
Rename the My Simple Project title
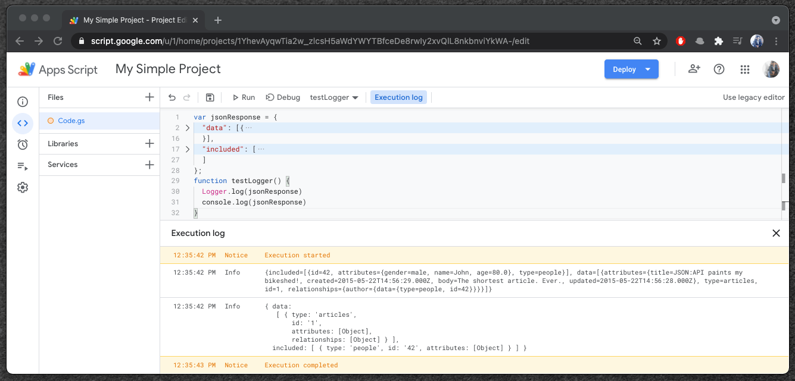(x=168, y=69)
